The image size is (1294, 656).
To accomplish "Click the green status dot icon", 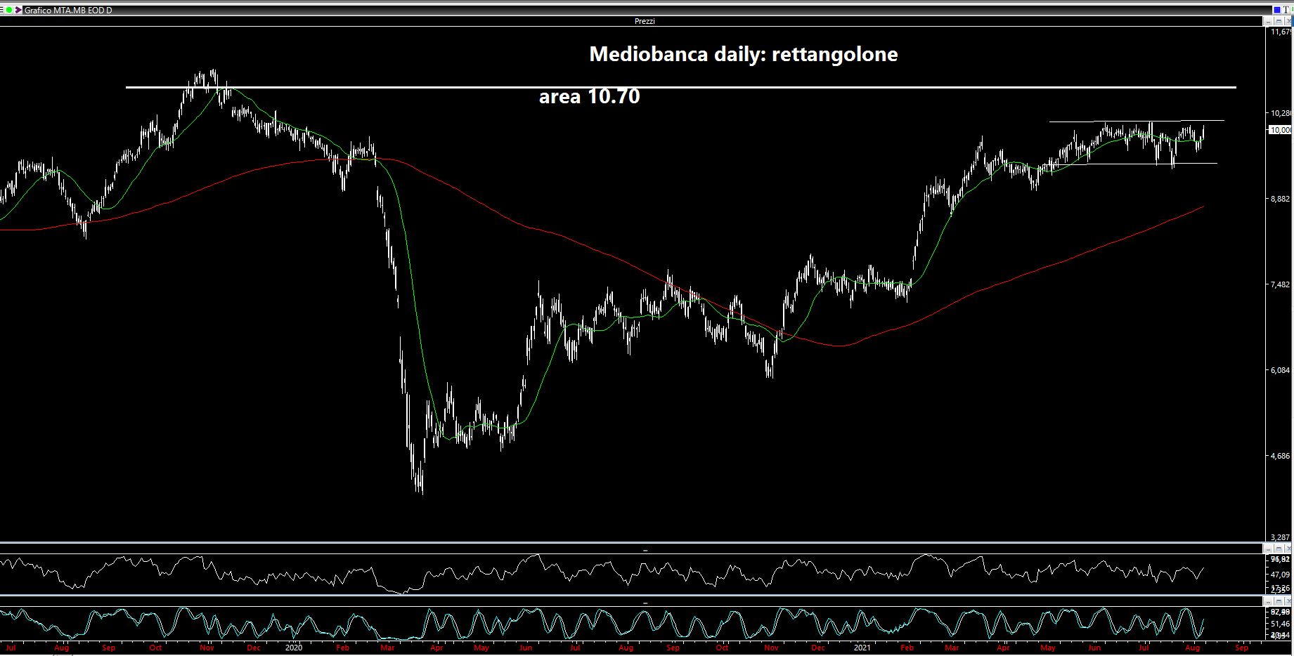I will coord(9,10).
